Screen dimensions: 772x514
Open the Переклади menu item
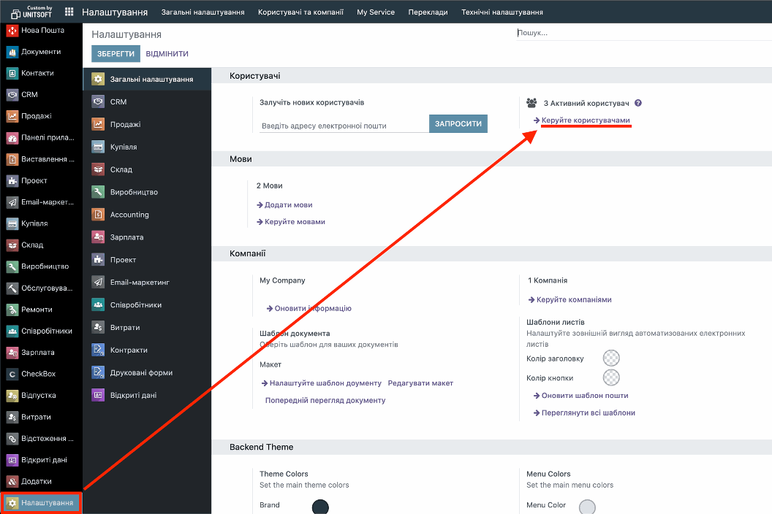pyautogui.click(x=428, y=12)
